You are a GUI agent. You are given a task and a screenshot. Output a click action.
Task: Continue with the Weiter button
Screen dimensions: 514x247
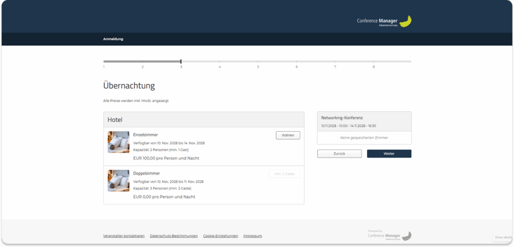click(389, 153)
